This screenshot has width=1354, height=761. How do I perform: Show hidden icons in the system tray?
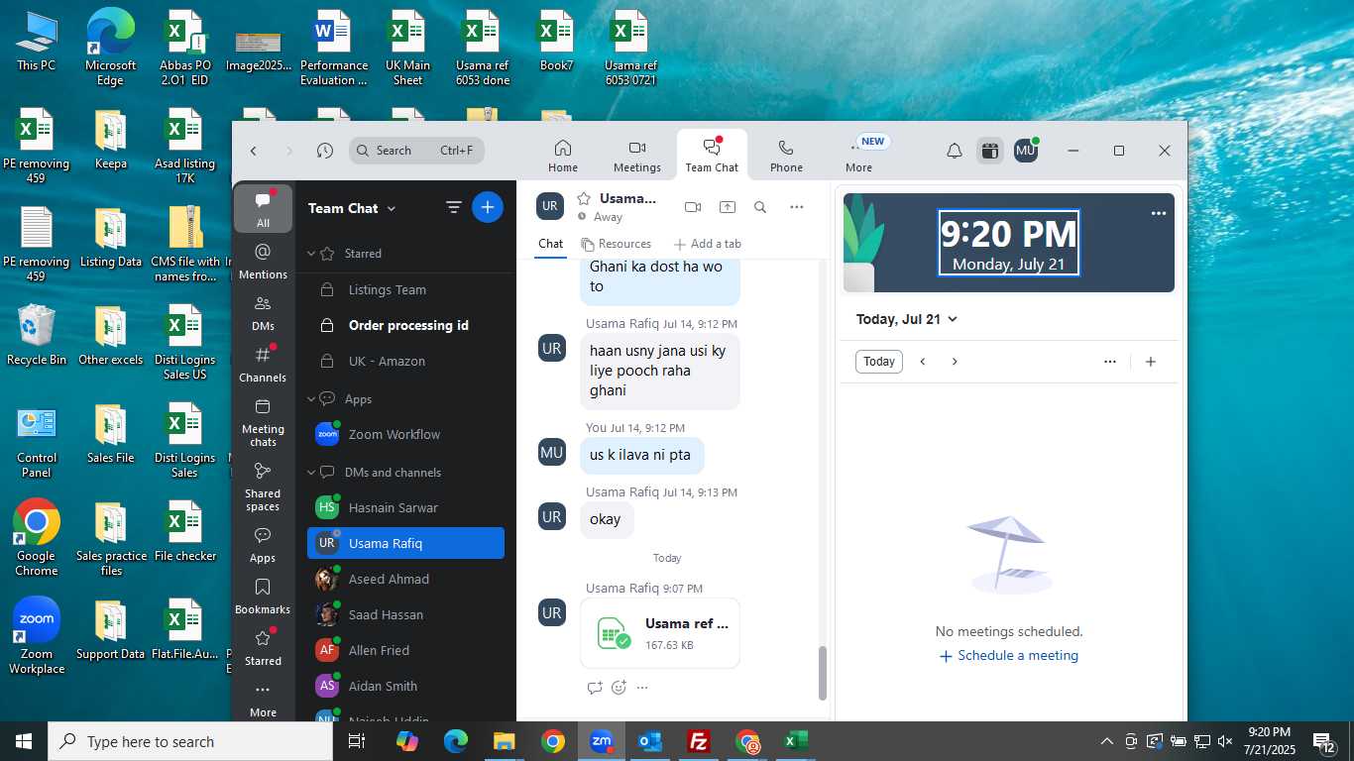point(1107,741)
